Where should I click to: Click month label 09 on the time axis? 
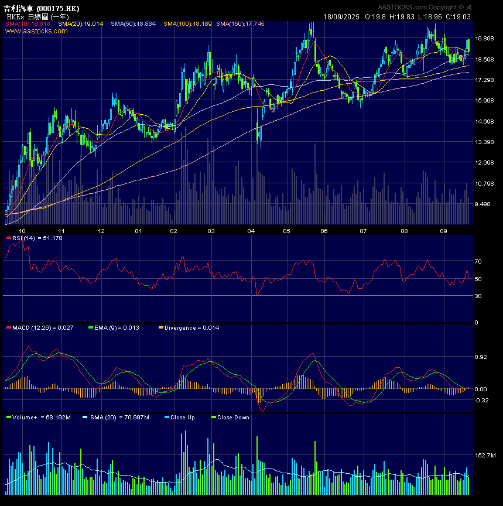pyautogui.click(x=444, y=231)
